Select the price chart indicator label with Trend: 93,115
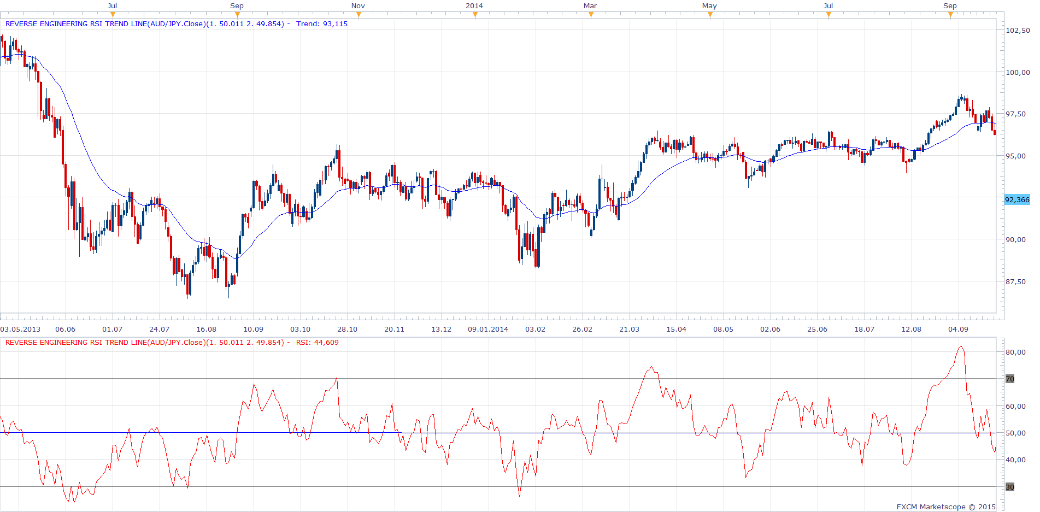The height and width of the screenshot is (512, 1040). (x=176, y=23)
